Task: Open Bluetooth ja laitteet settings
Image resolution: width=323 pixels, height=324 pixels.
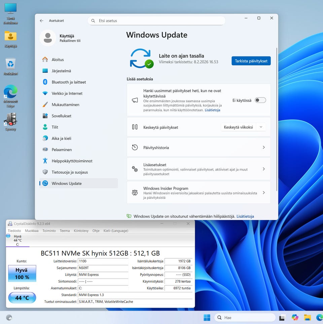Action: pyautogui.click(x=69, y=82)
